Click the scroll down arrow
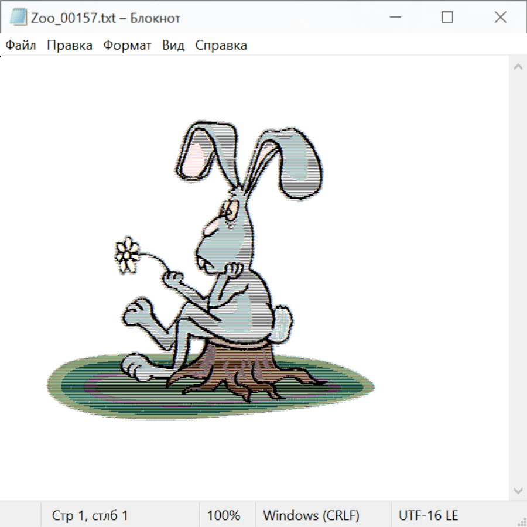This screenshot has width=527, height=527. click(x=518, y=490)
